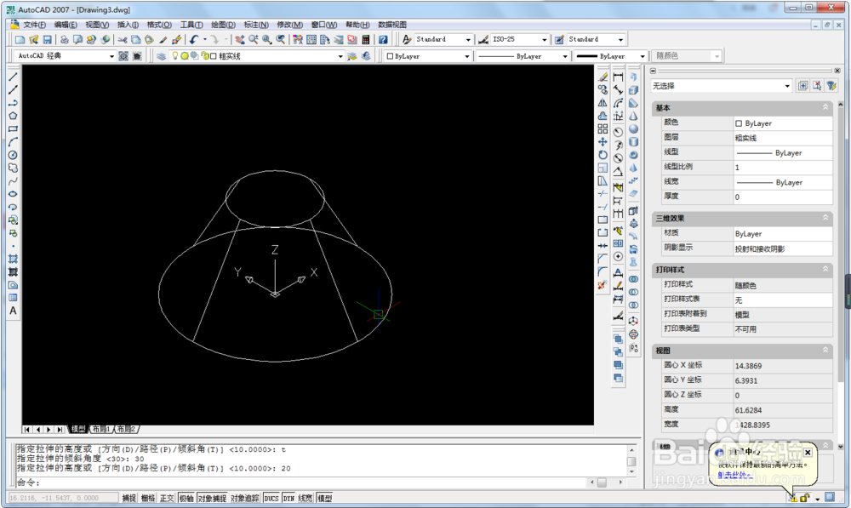Open the ByLayer color control dropdown
This screenshot has width=851, height=508.
(466, 56)
